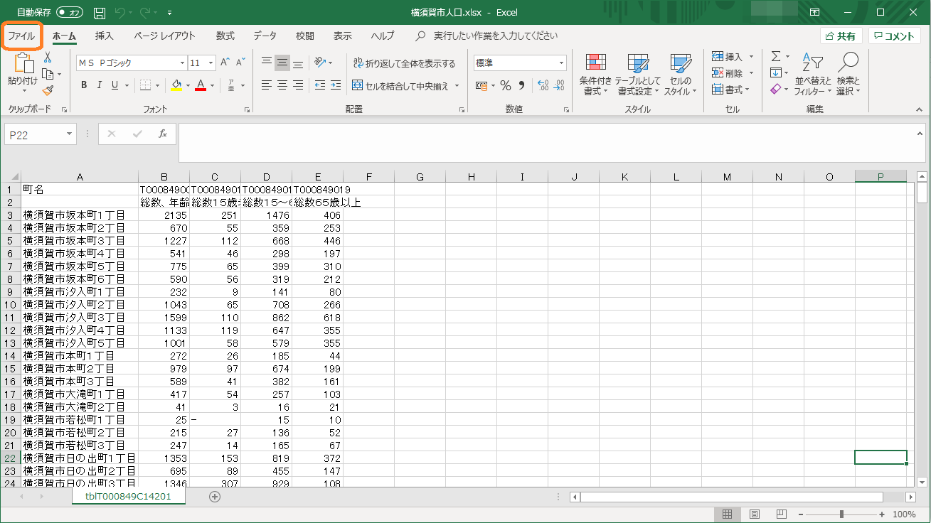Open Conditional Formatting menu

click(x=595, y=75)
